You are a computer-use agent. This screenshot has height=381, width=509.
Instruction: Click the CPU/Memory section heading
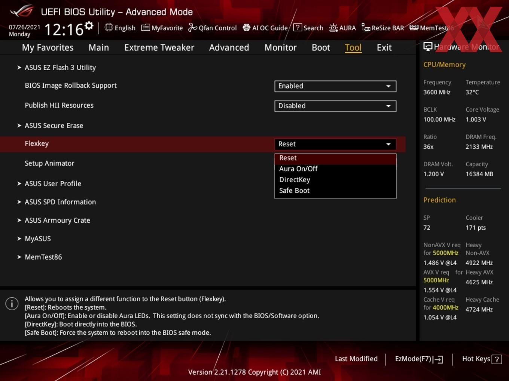pyautogui.click(x=445, y=65)
